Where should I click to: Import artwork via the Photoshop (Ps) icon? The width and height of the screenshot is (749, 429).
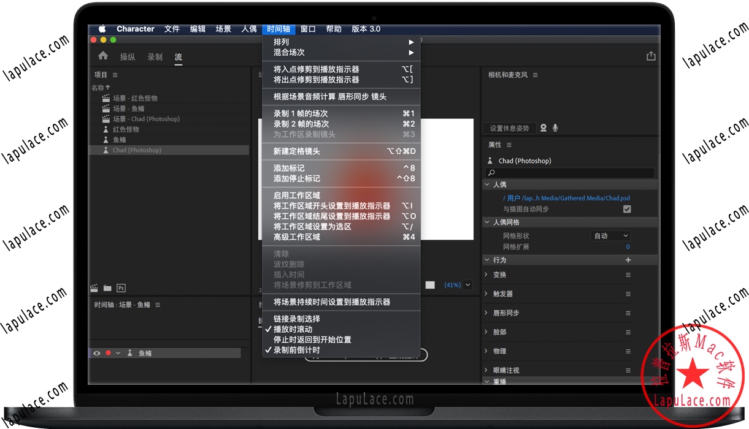click(x=121, y=287)
